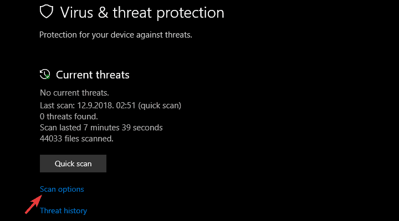Click the shield icon beside the page title
This screenshot has width=399, height=221.
click(x=48, y=12)
